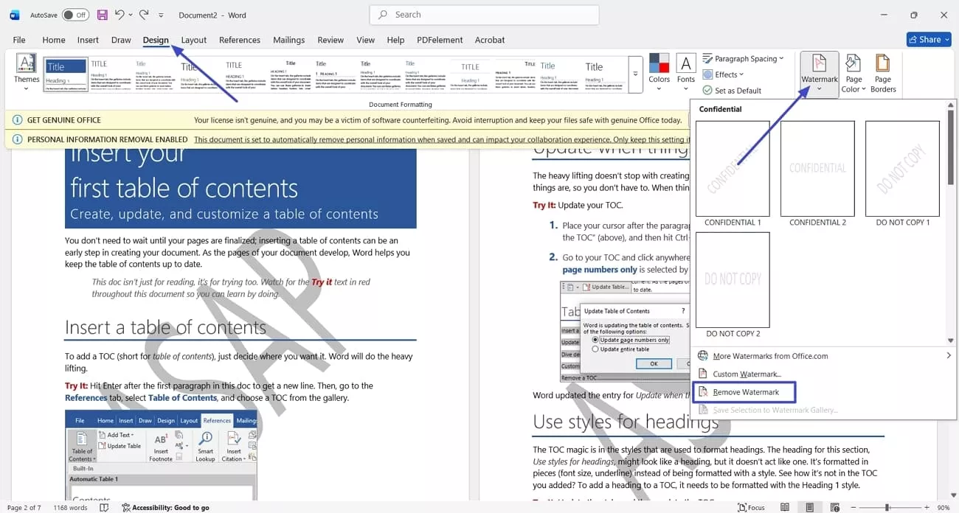959x513 pixels.
Task: Select Web Layout view icon
Action: tap(834, 507)
